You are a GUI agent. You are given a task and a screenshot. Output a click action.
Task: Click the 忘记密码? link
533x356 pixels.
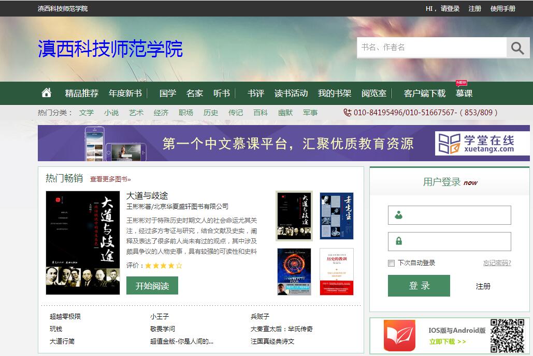click(497, 263)
